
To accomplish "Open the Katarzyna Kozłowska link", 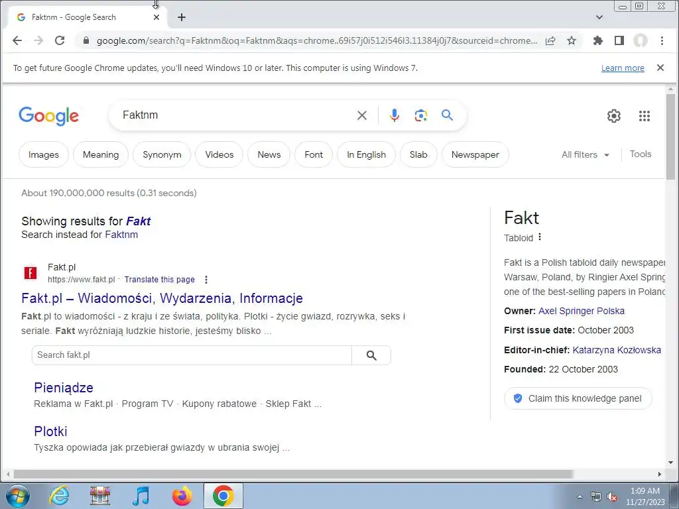I will coord(617,350).
